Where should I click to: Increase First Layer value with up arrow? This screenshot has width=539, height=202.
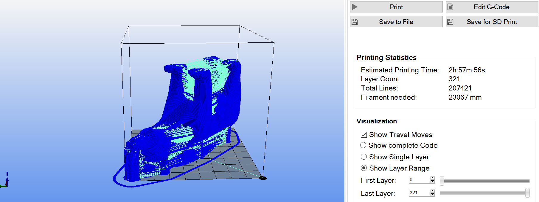click(432, 178)
